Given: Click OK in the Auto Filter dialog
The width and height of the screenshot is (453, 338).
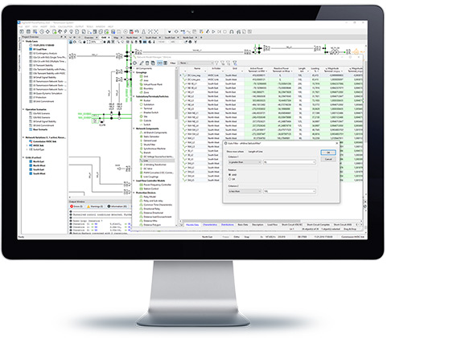Looking at the screenshot, I should click(328, 153).
